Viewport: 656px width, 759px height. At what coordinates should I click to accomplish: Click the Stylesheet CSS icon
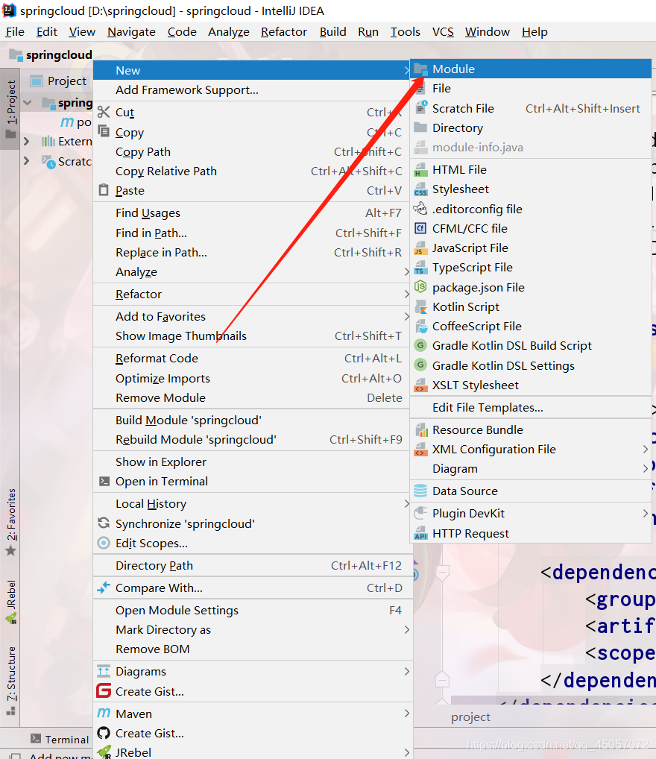[x=420, y=189]
